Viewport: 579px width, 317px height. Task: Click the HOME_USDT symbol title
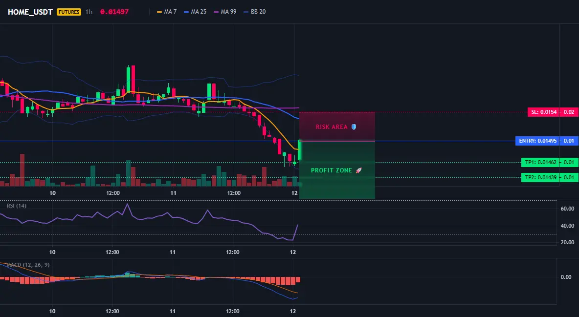point(30,12)
